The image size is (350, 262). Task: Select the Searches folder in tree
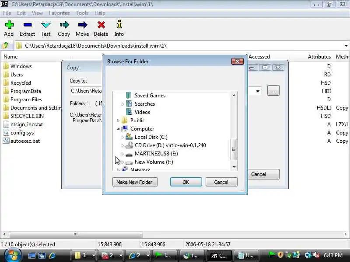[145, 104]
